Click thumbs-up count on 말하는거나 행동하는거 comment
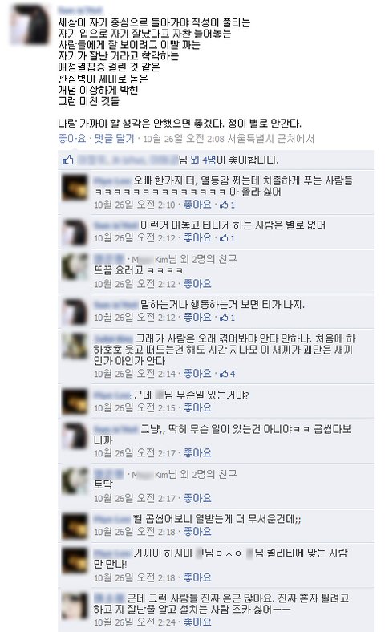 [x=227, y=318]
